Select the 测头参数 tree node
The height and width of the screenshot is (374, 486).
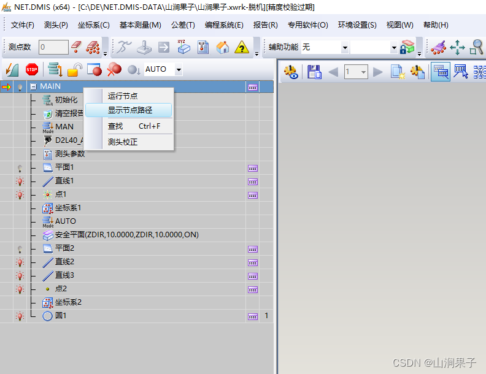70,154
